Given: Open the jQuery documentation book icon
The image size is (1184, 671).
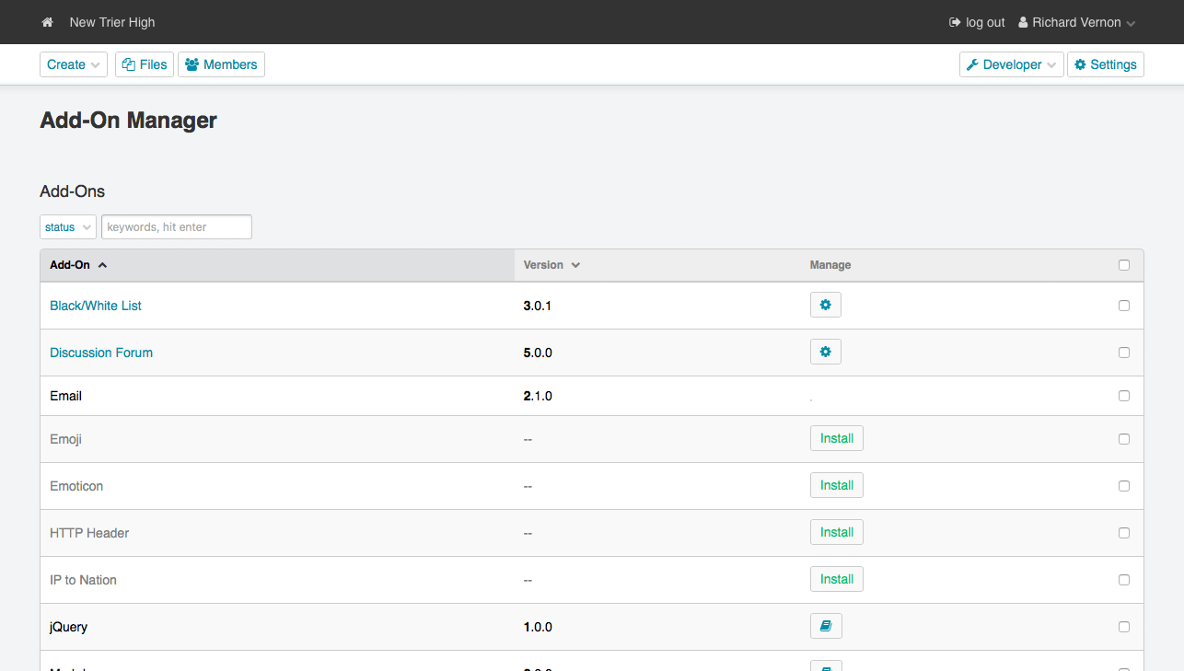Looking at the screenshot, I should pos(825,627).
